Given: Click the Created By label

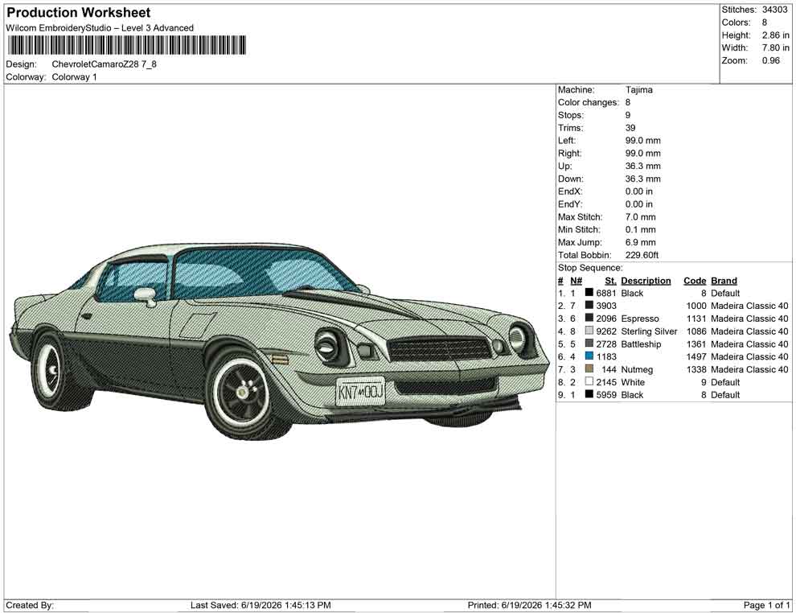Looking at the screenshot, I should 30,605.
